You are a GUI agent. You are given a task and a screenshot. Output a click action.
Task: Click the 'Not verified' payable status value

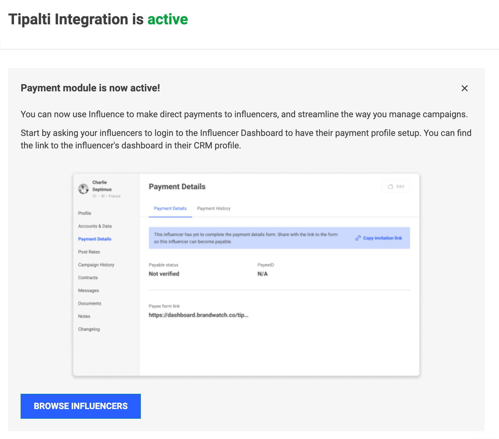pyautogui.click(x=164, y=274)
